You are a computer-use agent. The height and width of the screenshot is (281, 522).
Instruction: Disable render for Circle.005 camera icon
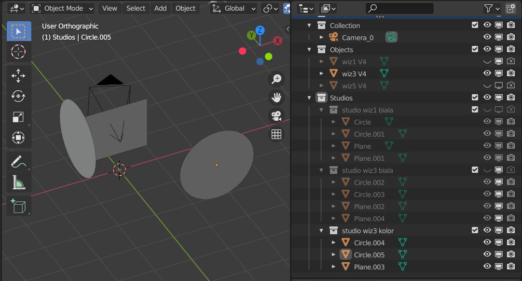pos(511,254)
